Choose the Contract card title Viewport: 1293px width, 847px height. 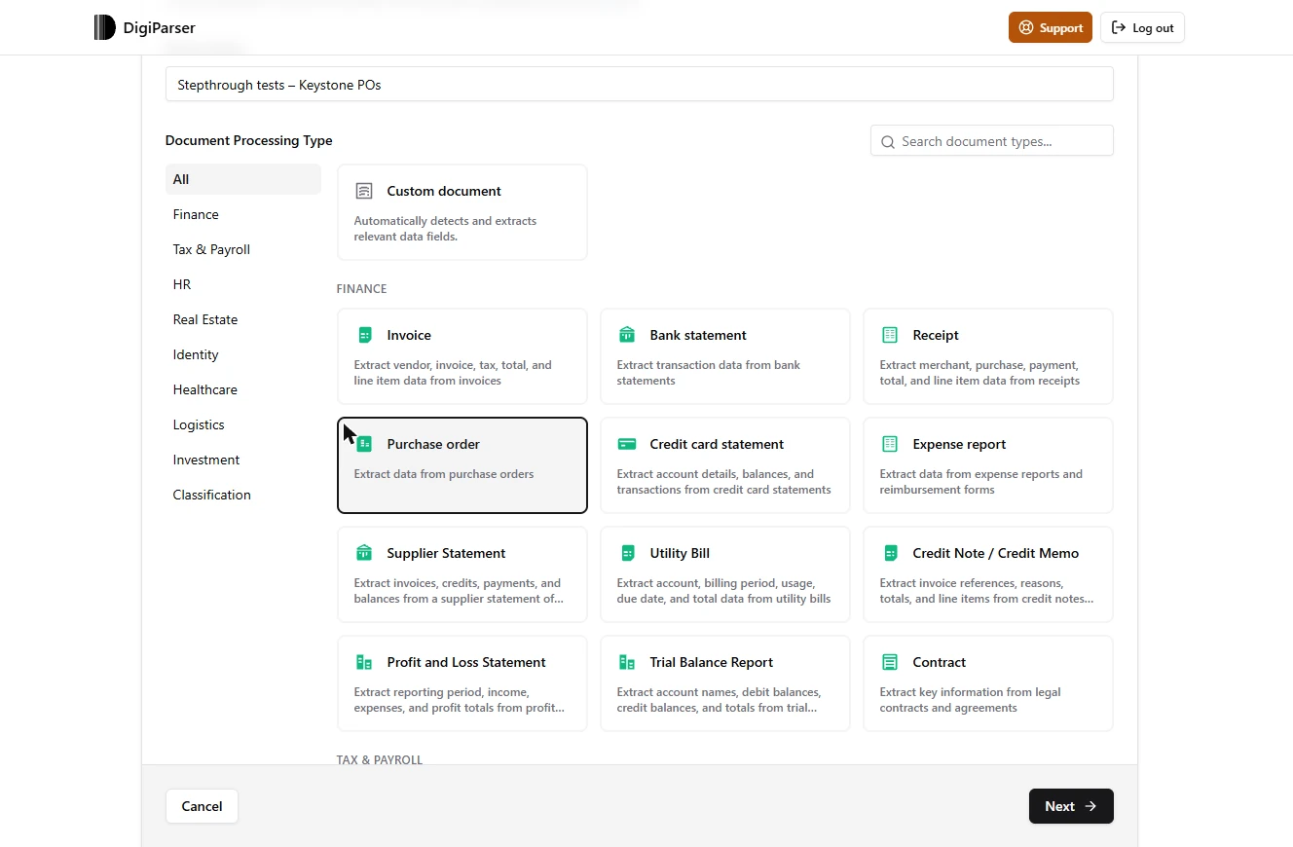(x=940, y=662)
